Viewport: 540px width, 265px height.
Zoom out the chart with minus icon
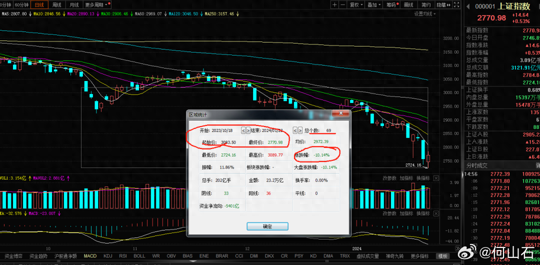click(x=342, y=5)
